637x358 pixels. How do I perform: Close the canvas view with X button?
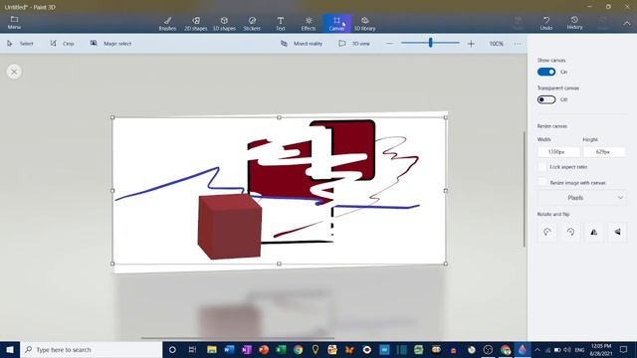click(x=14, y=72)
